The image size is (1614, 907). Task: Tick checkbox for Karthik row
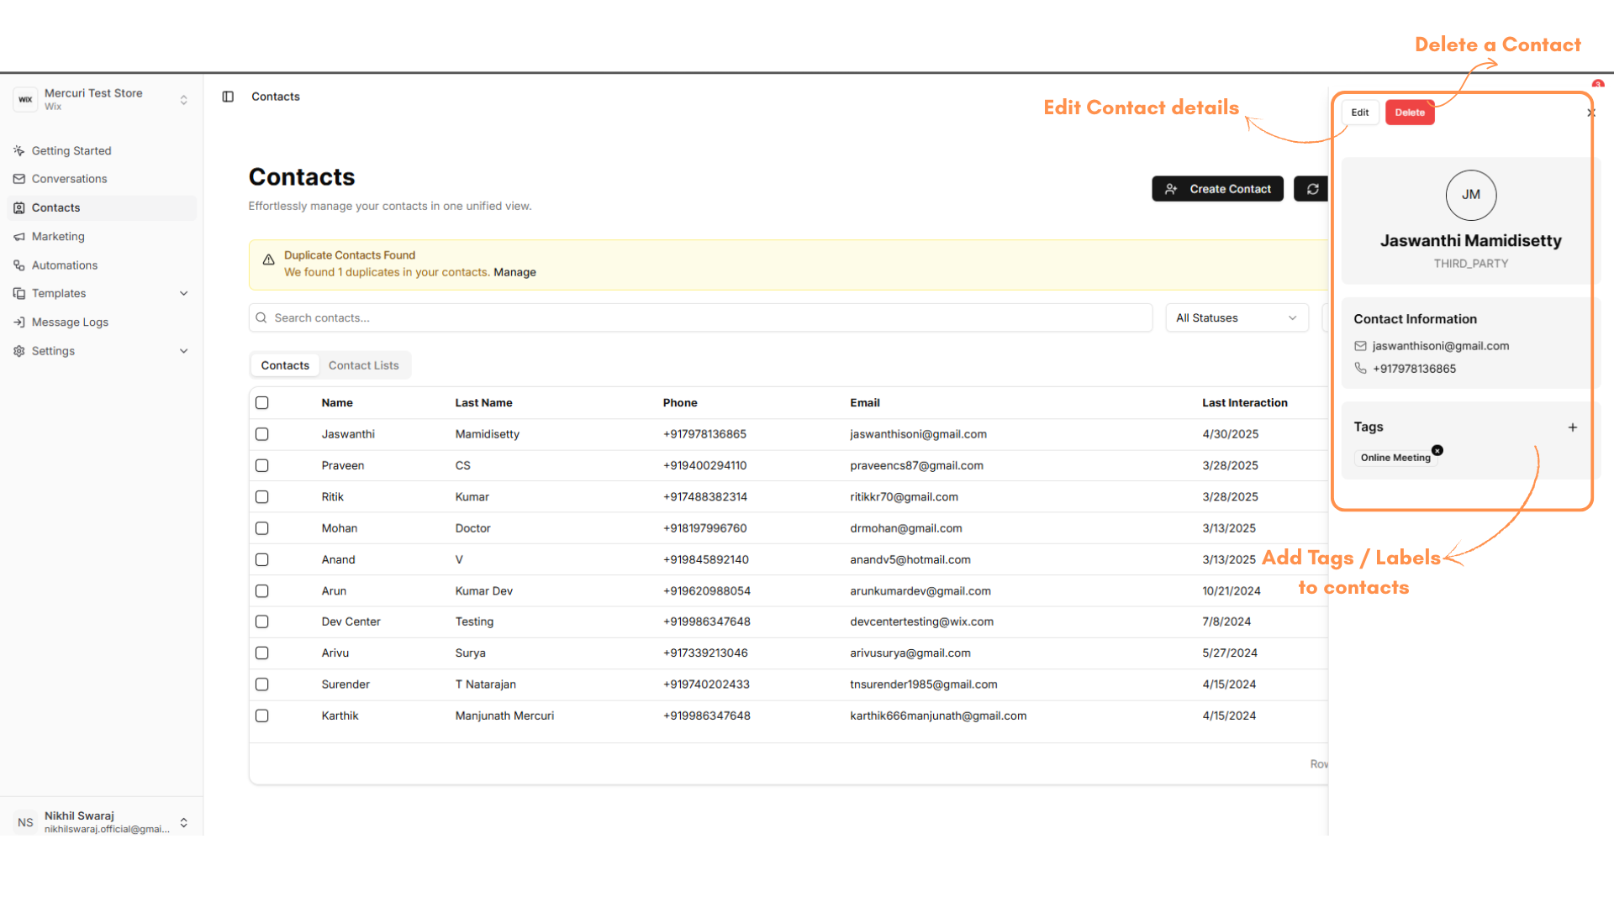point(262,716)
